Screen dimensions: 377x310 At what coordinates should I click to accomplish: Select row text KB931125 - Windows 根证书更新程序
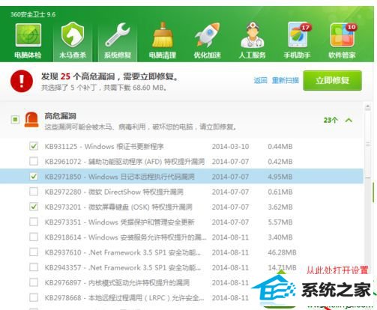point(104,146)
